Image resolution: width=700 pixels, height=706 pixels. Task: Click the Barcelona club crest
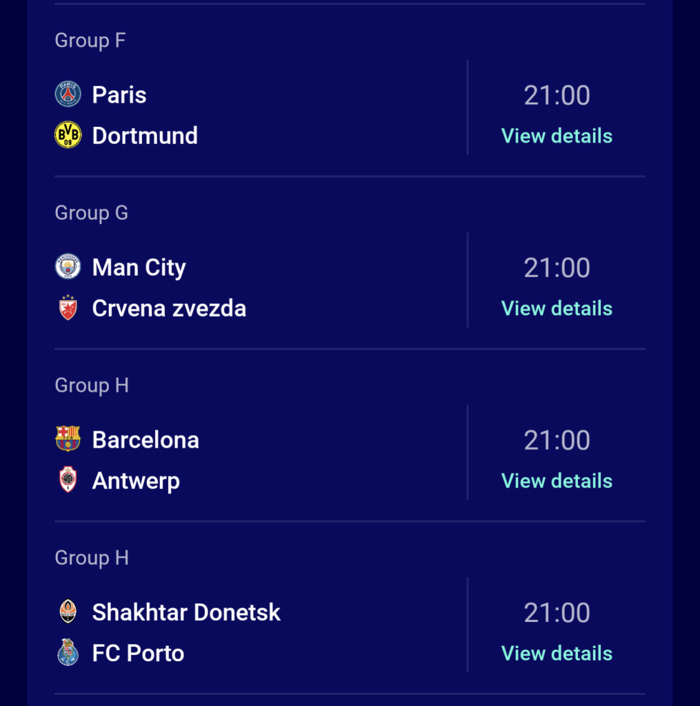[68, 439]
